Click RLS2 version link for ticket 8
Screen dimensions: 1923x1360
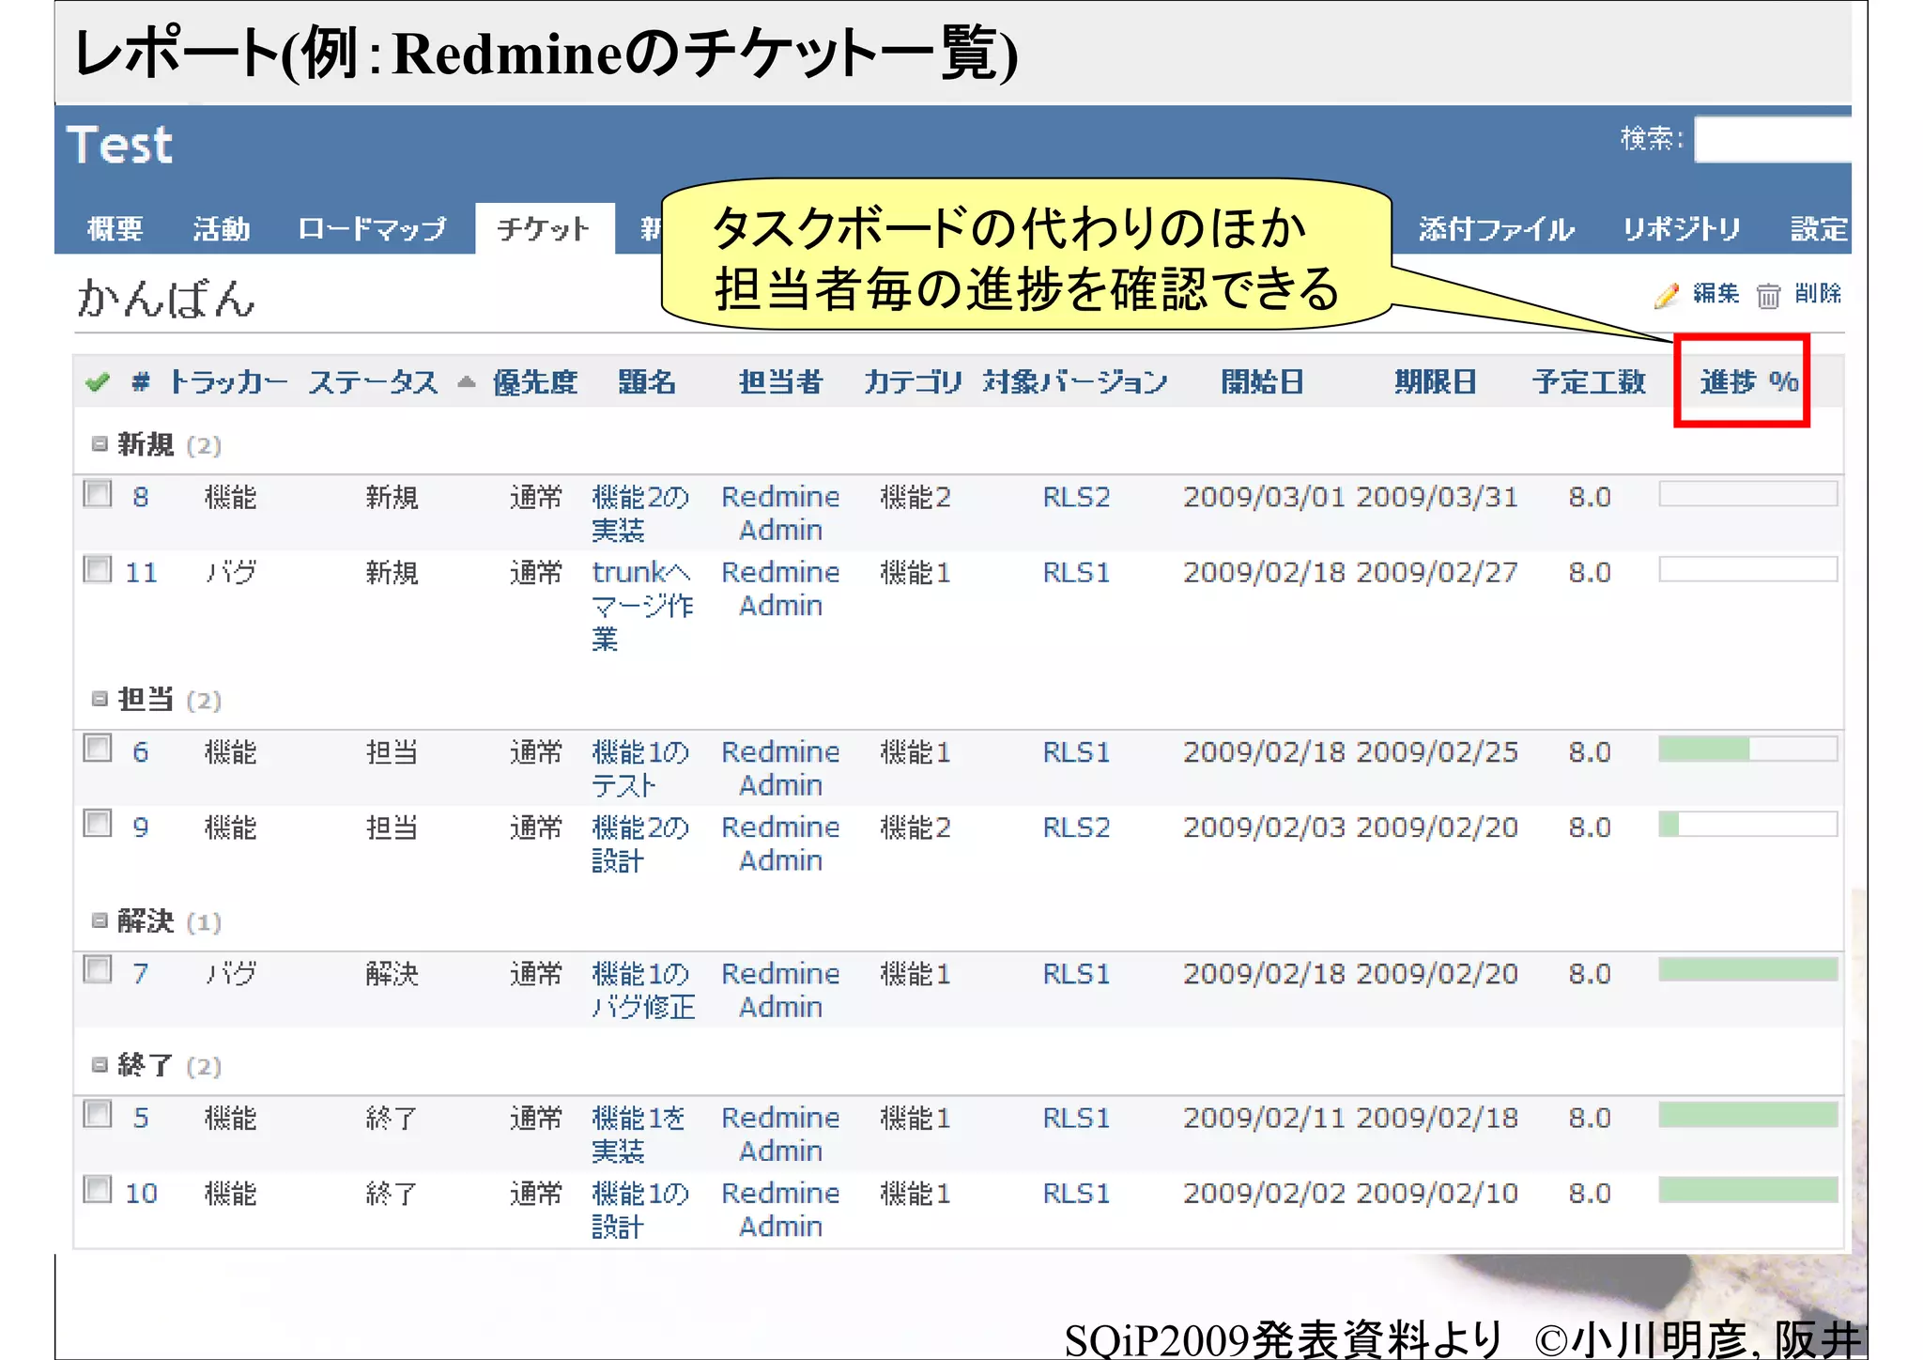point(1076,497)
